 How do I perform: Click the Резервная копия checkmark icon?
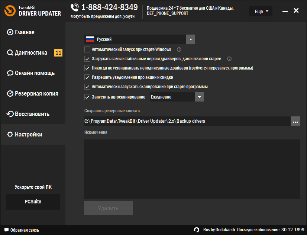point(10,94)
